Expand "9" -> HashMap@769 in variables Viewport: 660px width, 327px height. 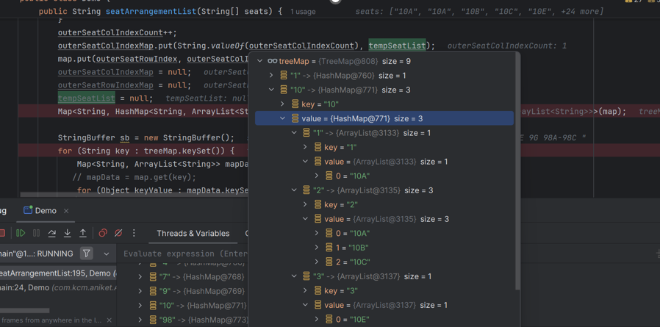(140, 291)
